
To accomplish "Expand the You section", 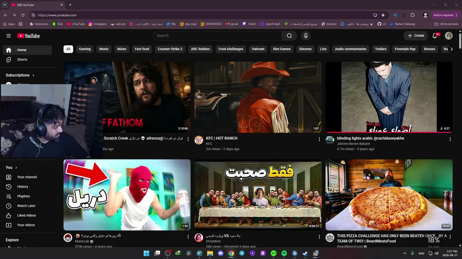I will pyautogui.click(x=12, y=168).
